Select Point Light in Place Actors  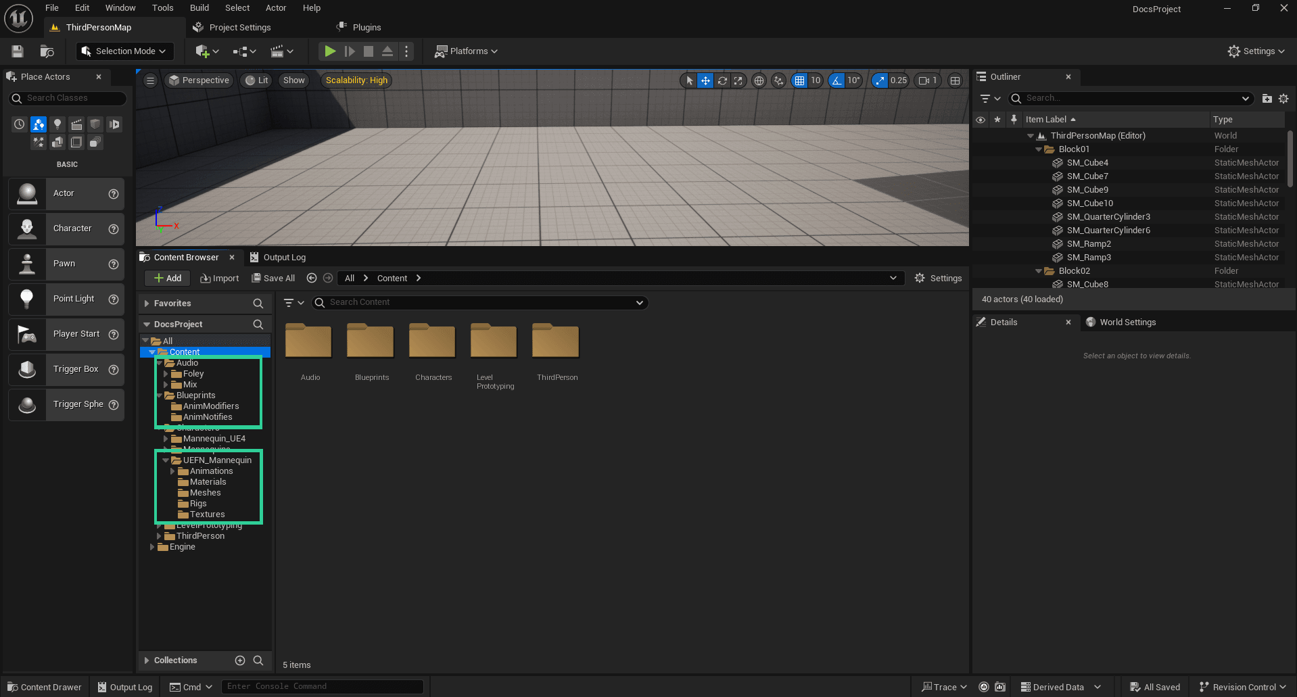click(x=66, y=299)
